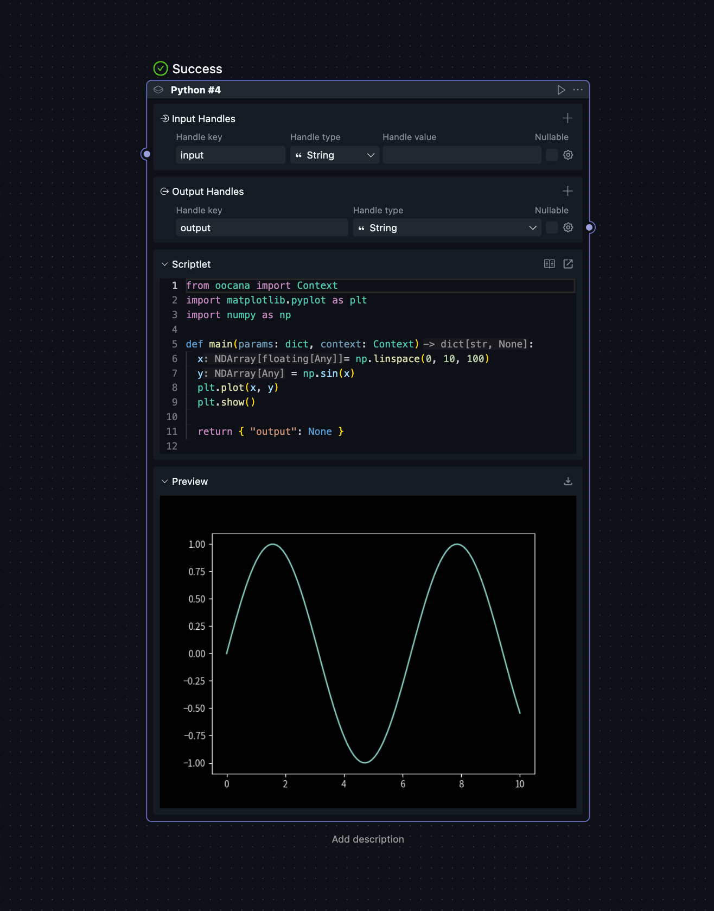Image resolution: width=714 pixels, height=911 pixels.
Task: Open the node's more options menu
Action: pyautogui.click(x=578, y=90)
